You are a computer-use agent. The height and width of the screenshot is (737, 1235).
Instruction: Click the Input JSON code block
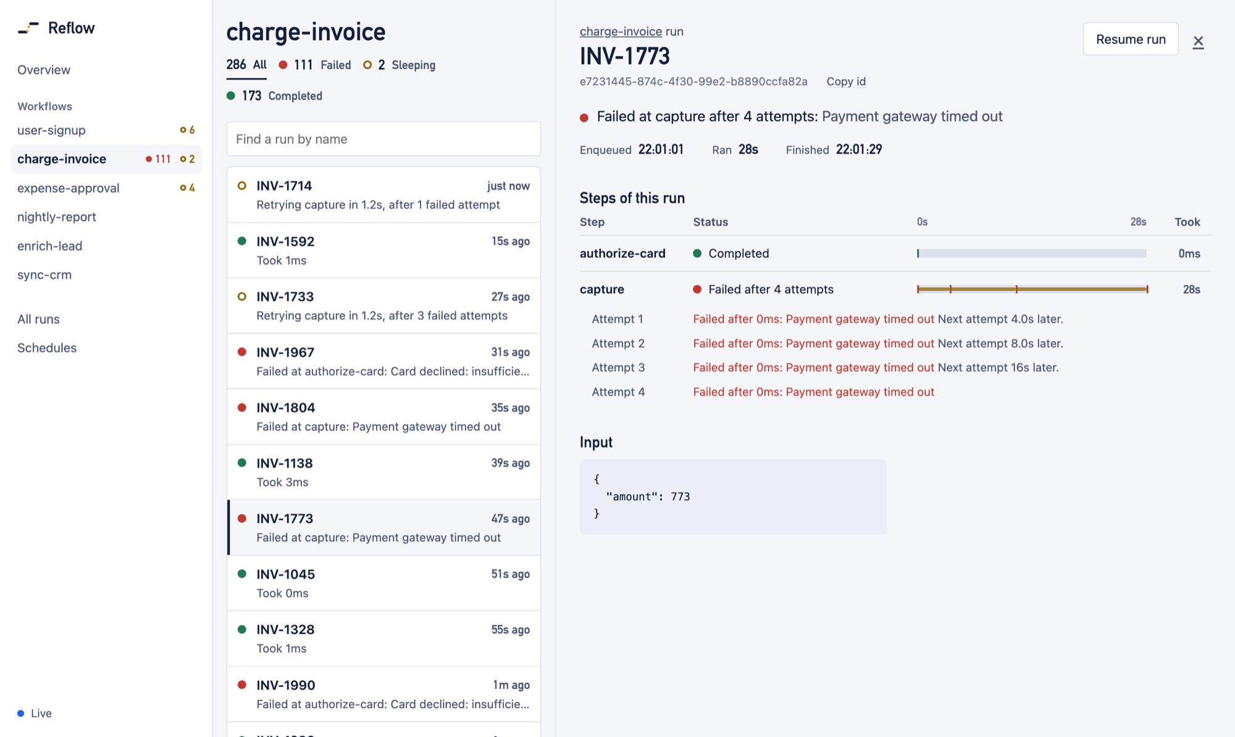pyautogui.click(x=733, y=496)
